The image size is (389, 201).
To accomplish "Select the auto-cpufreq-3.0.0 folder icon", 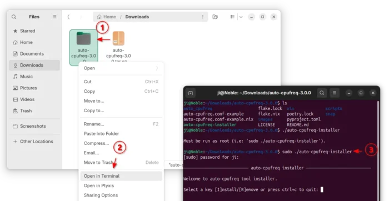I will tap(83, 38).
